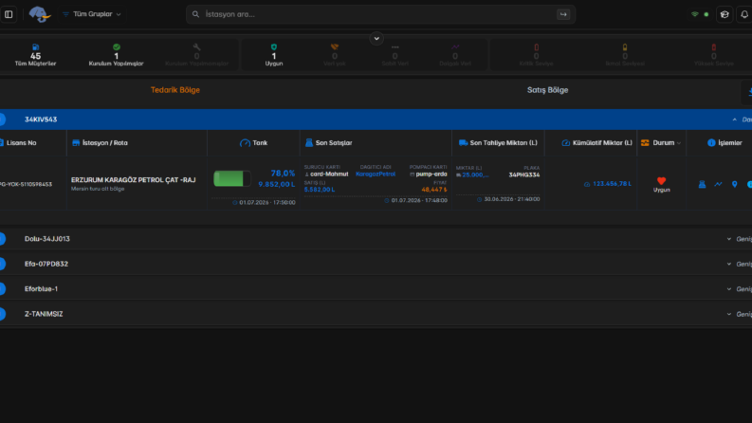752x423 pixels.
Task: Open ERZURUM KARAGÖZ PETROL ÇAT station
Action: coord(134,180)
